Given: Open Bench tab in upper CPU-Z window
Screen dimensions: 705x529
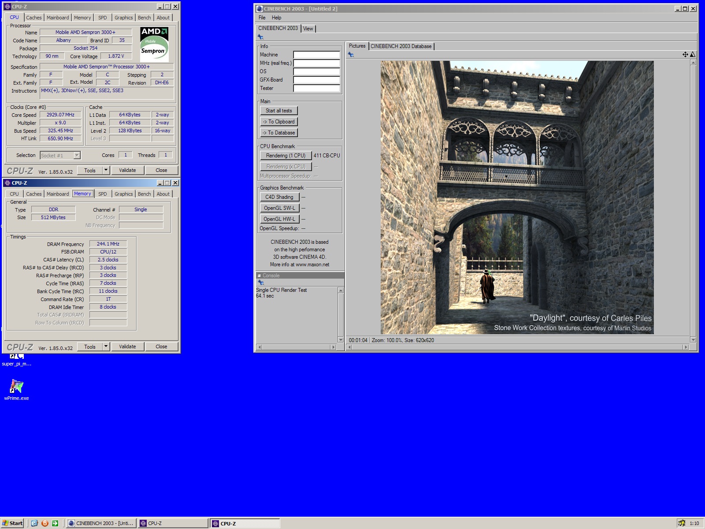Looking at the screenshot, I should point(144,18).
